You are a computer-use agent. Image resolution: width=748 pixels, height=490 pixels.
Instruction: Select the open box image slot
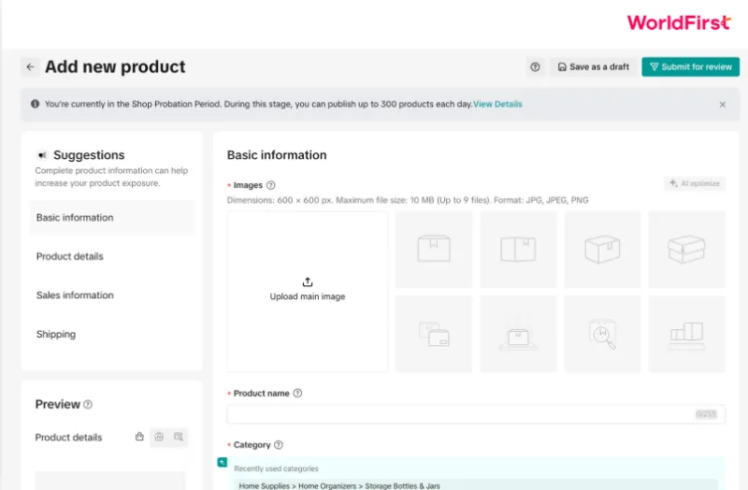(686, 249)
